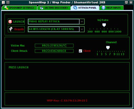
Task: Focus the Client Attack MAC field
Action: pos(54,51)
